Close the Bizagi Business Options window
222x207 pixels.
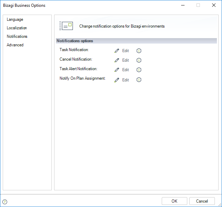(214, 5)
